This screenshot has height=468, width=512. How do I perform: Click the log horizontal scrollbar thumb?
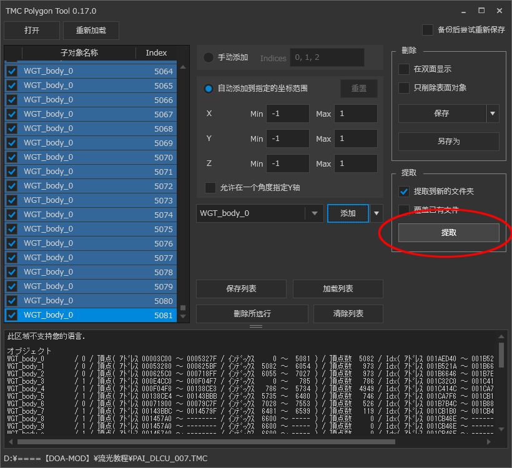(206, 442)
